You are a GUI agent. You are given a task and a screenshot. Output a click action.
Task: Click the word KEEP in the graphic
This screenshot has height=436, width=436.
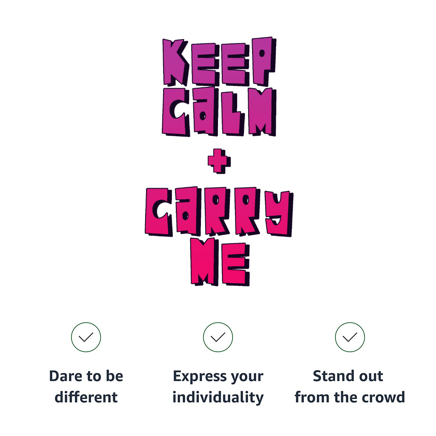(218, 62)
